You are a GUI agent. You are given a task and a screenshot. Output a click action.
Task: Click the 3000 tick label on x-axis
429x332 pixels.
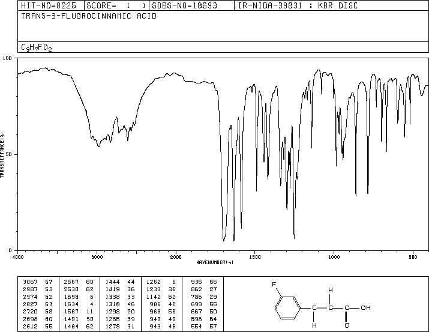[97, 257]
